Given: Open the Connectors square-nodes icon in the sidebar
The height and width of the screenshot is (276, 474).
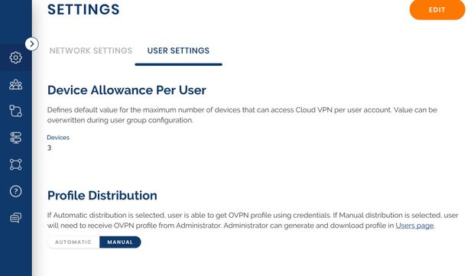Looking at the screenshot, I should click(15, 164).
